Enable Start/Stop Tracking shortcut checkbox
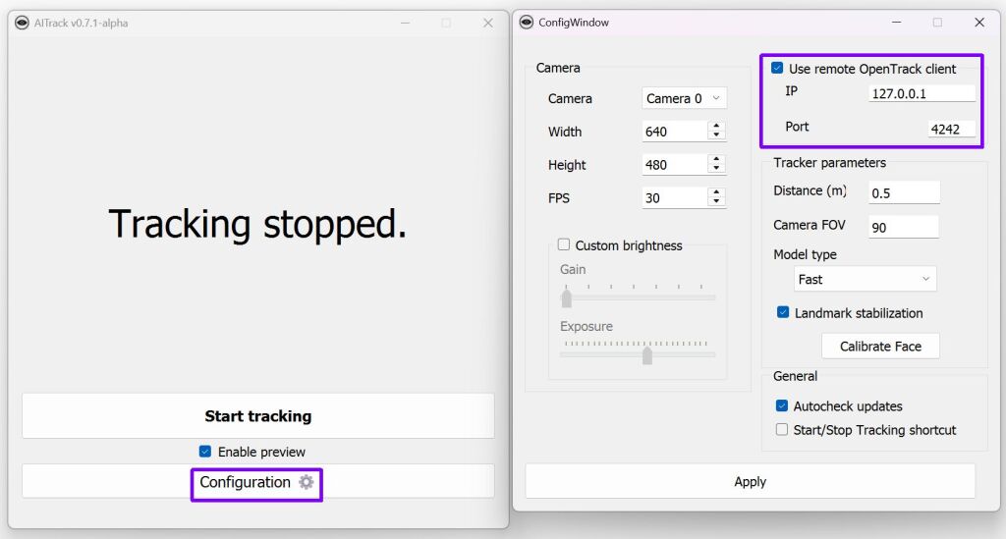The width and height of the screenshot is (1006, 539). coord(782,430)
